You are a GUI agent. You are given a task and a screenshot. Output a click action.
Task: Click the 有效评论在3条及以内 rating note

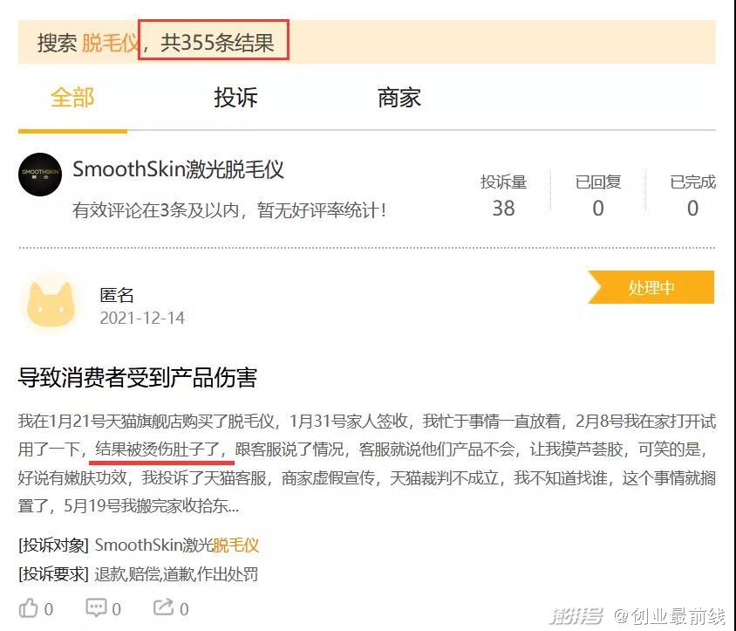click(x=229, y=210)
